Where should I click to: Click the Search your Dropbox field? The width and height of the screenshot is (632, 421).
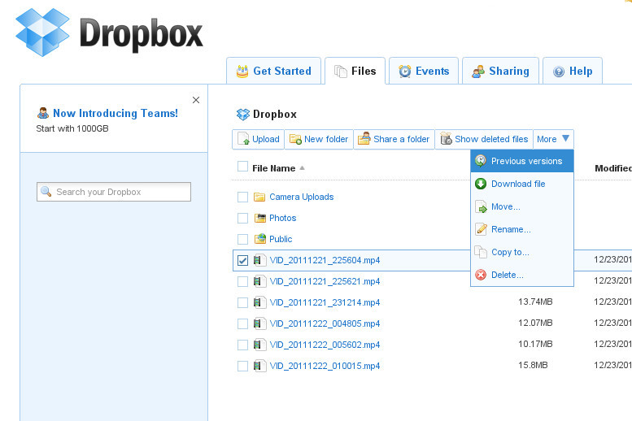point(114,192)
